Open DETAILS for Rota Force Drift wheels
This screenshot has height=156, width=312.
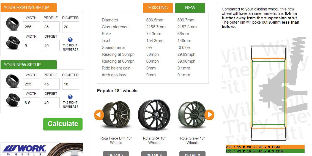pos(116,154)
